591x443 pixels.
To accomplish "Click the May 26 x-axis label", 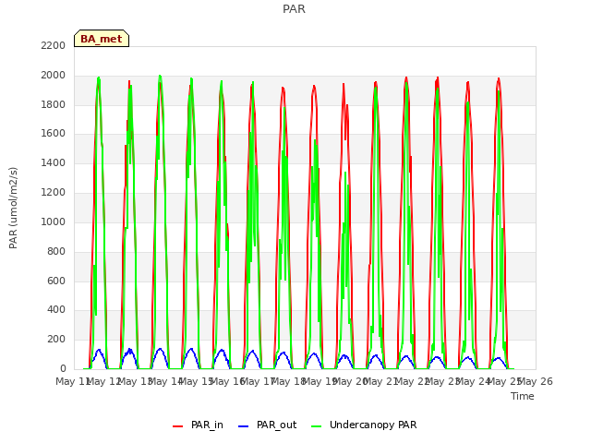I will pos(536,381).
